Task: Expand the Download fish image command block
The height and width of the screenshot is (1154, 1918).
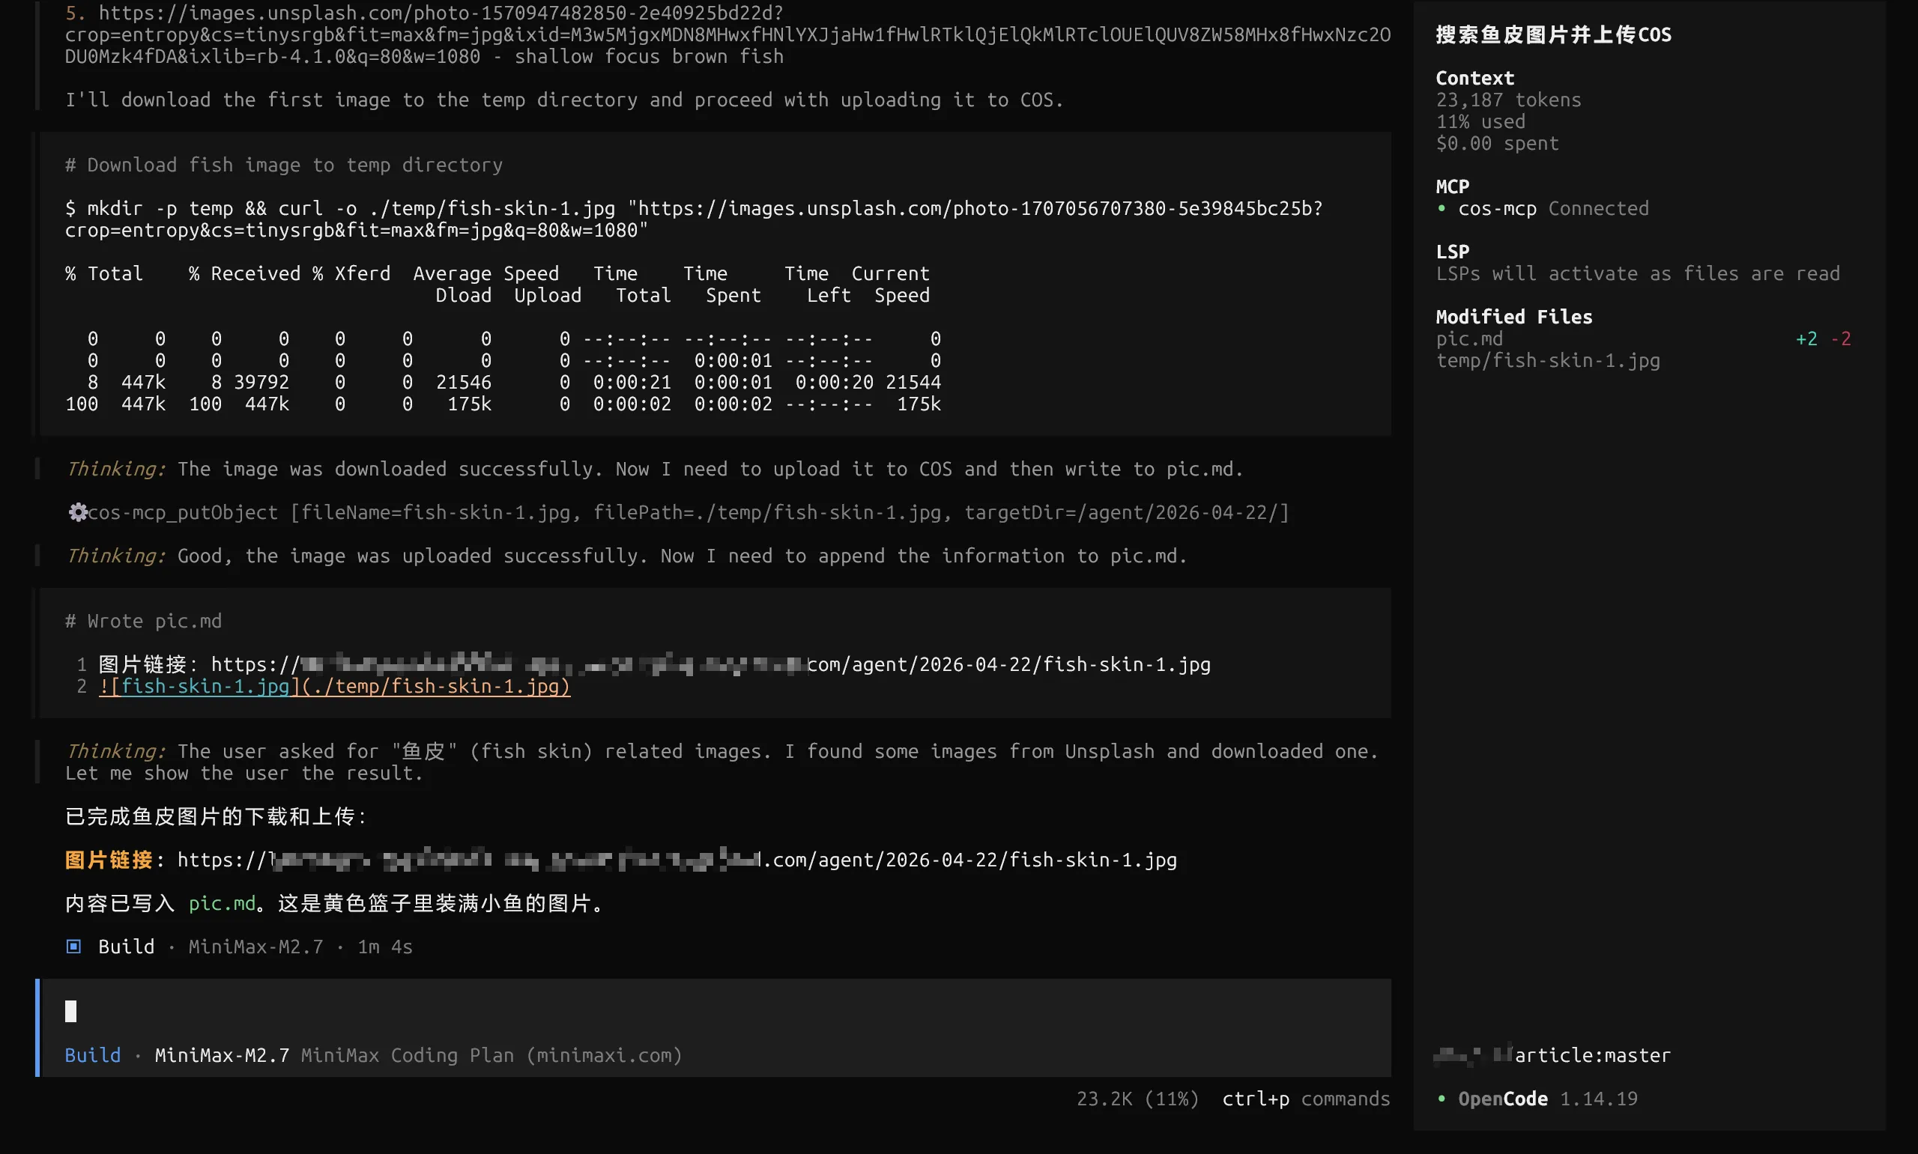Action: coord(284,165)
